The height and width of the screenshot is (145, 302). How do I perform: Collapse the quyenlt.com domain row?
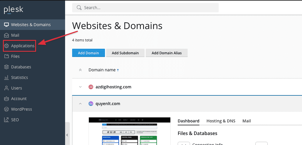80,104
